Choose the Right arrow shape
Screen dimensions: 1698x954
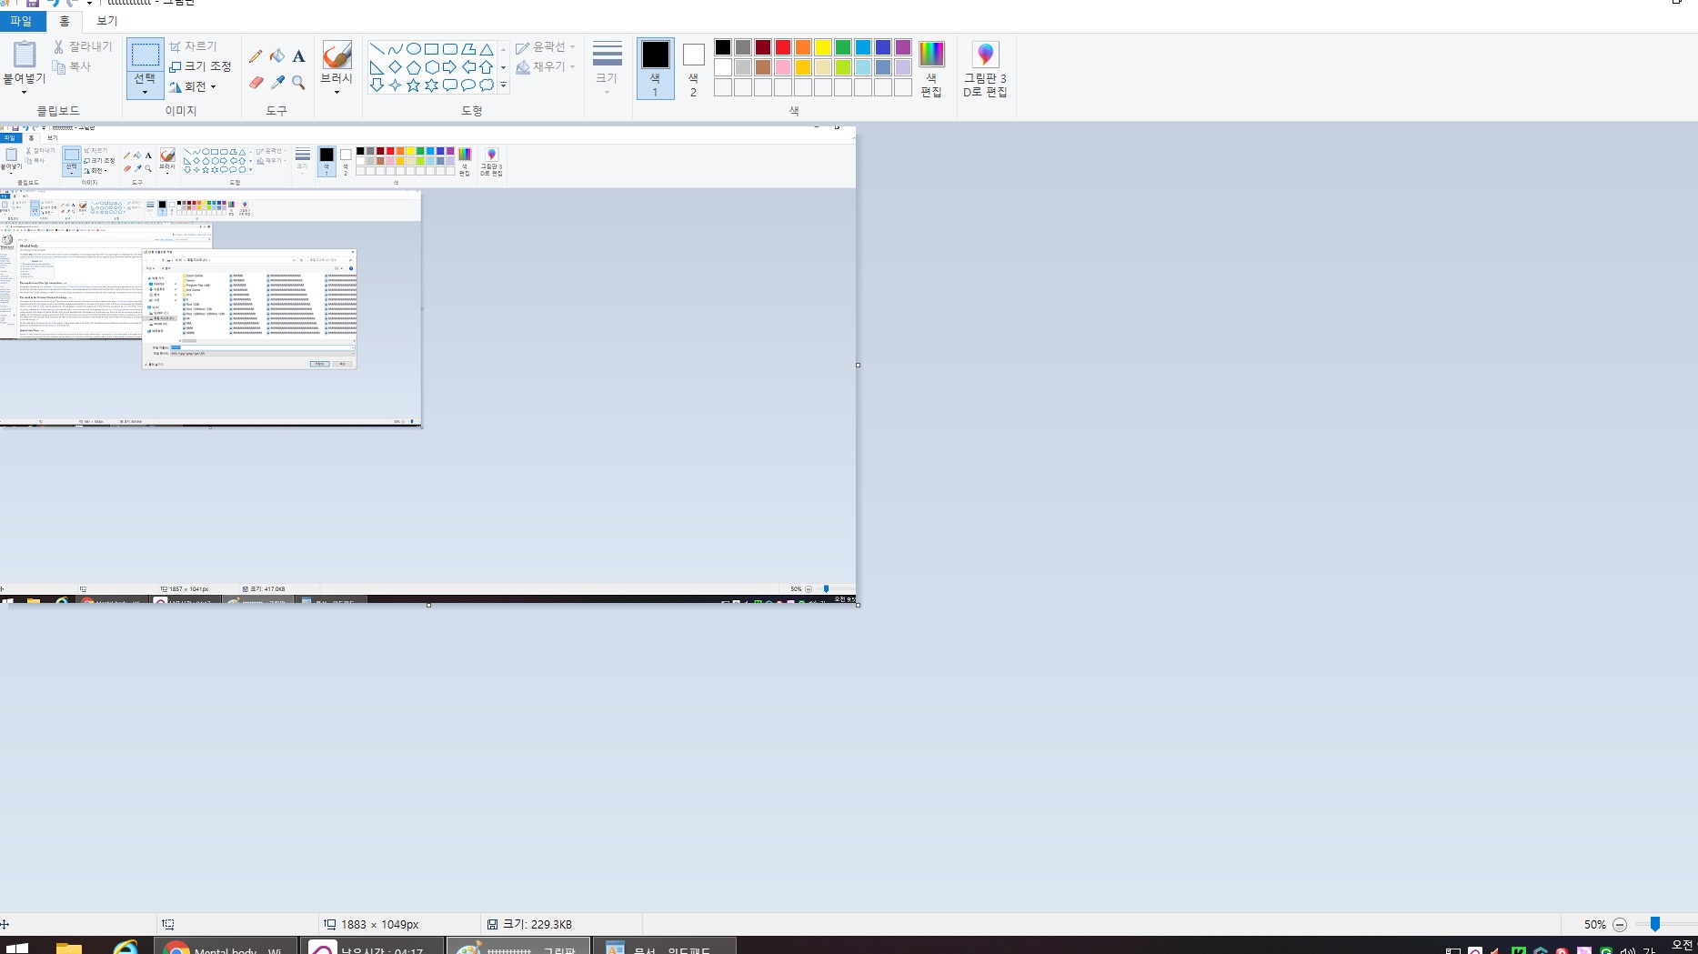(449, 67)
